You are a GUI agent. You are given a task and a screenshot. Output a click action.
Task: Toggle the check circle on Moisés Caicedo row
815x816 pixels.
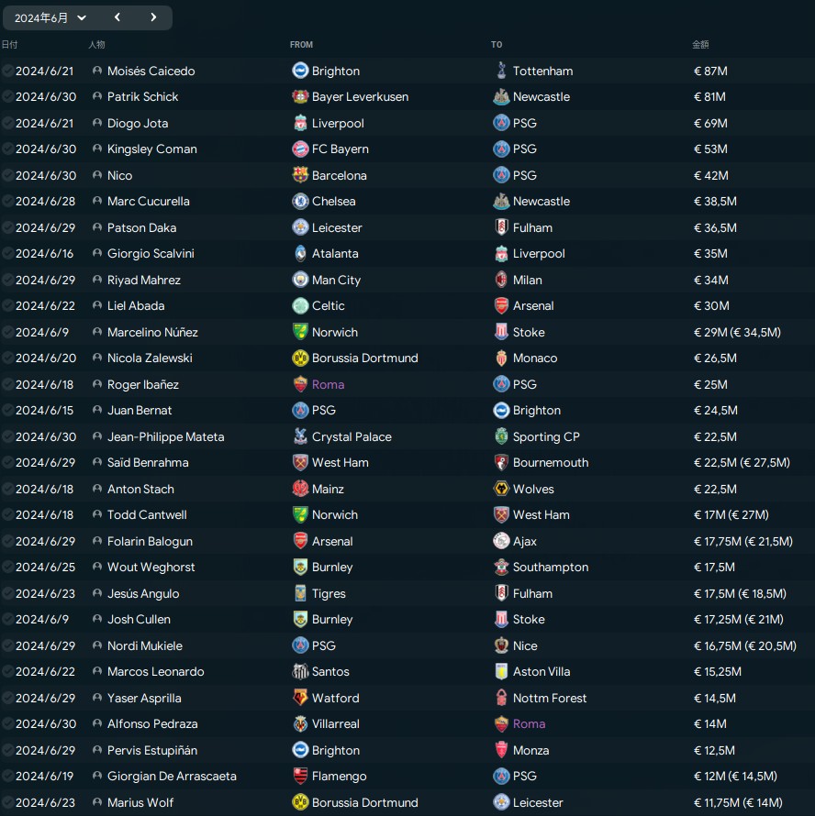pyautogui.click(x=8, y=71)
